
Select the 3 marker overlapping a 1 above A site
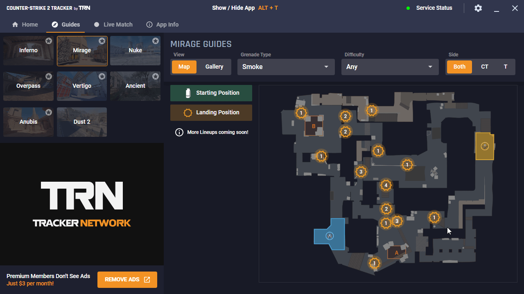(x=397, y=221)
